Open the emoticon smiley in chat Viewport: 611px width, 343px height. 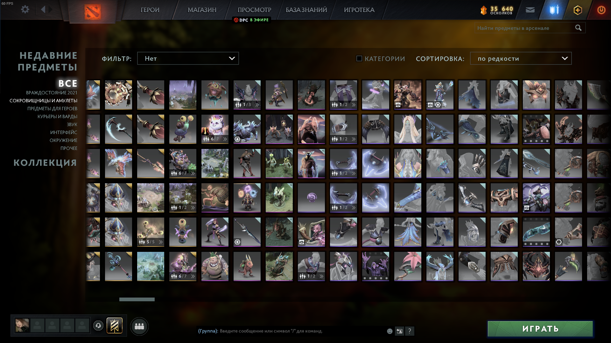[x=390, y=331]
